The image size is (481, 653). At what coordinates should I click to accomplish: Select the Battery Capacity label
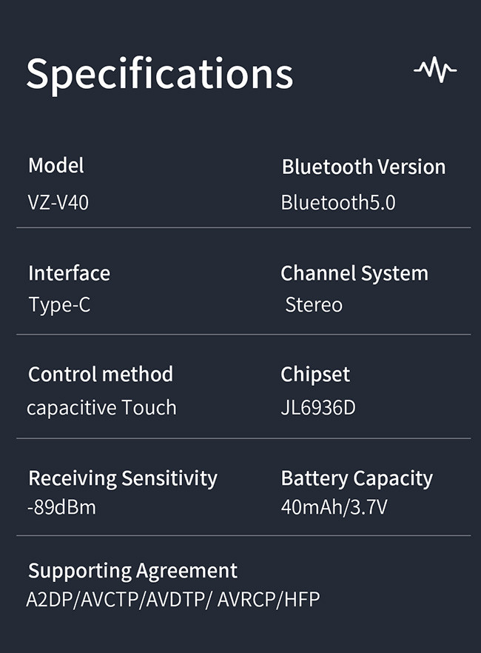click(x=357, y=478)
